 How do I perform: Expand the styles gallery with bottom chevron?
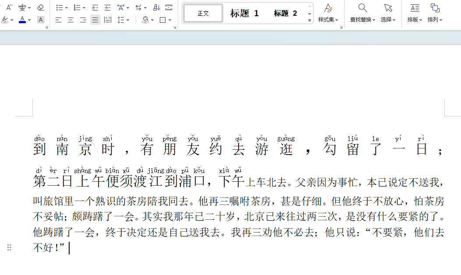pyautogui.click(x=309, y=19)
